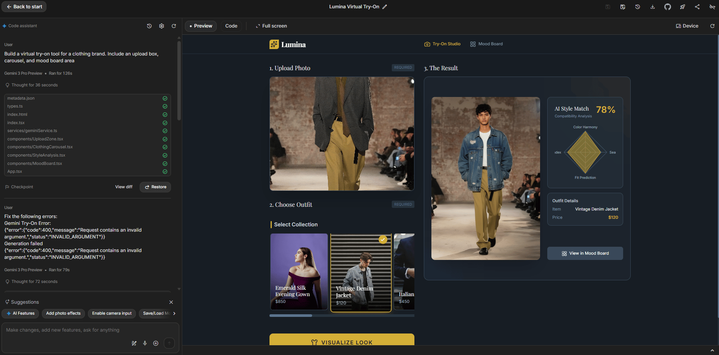Toggle the Preview view button
This screenshot has width=719, height=355.
pos(201,26)
